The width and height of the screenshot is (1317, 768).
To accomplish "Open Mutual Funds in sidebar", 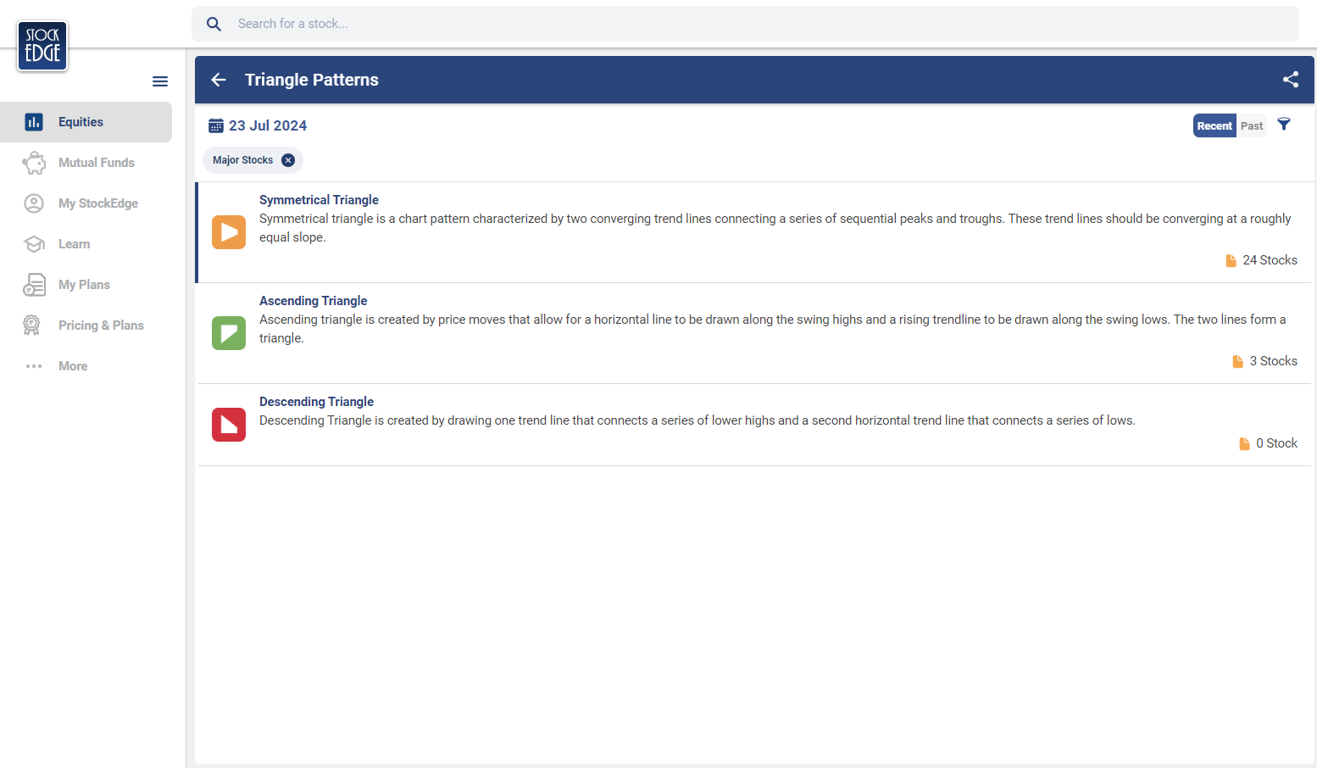I will point(96,163).
